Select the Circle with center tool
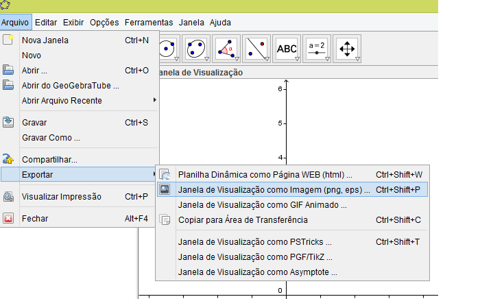 (167, 49)
